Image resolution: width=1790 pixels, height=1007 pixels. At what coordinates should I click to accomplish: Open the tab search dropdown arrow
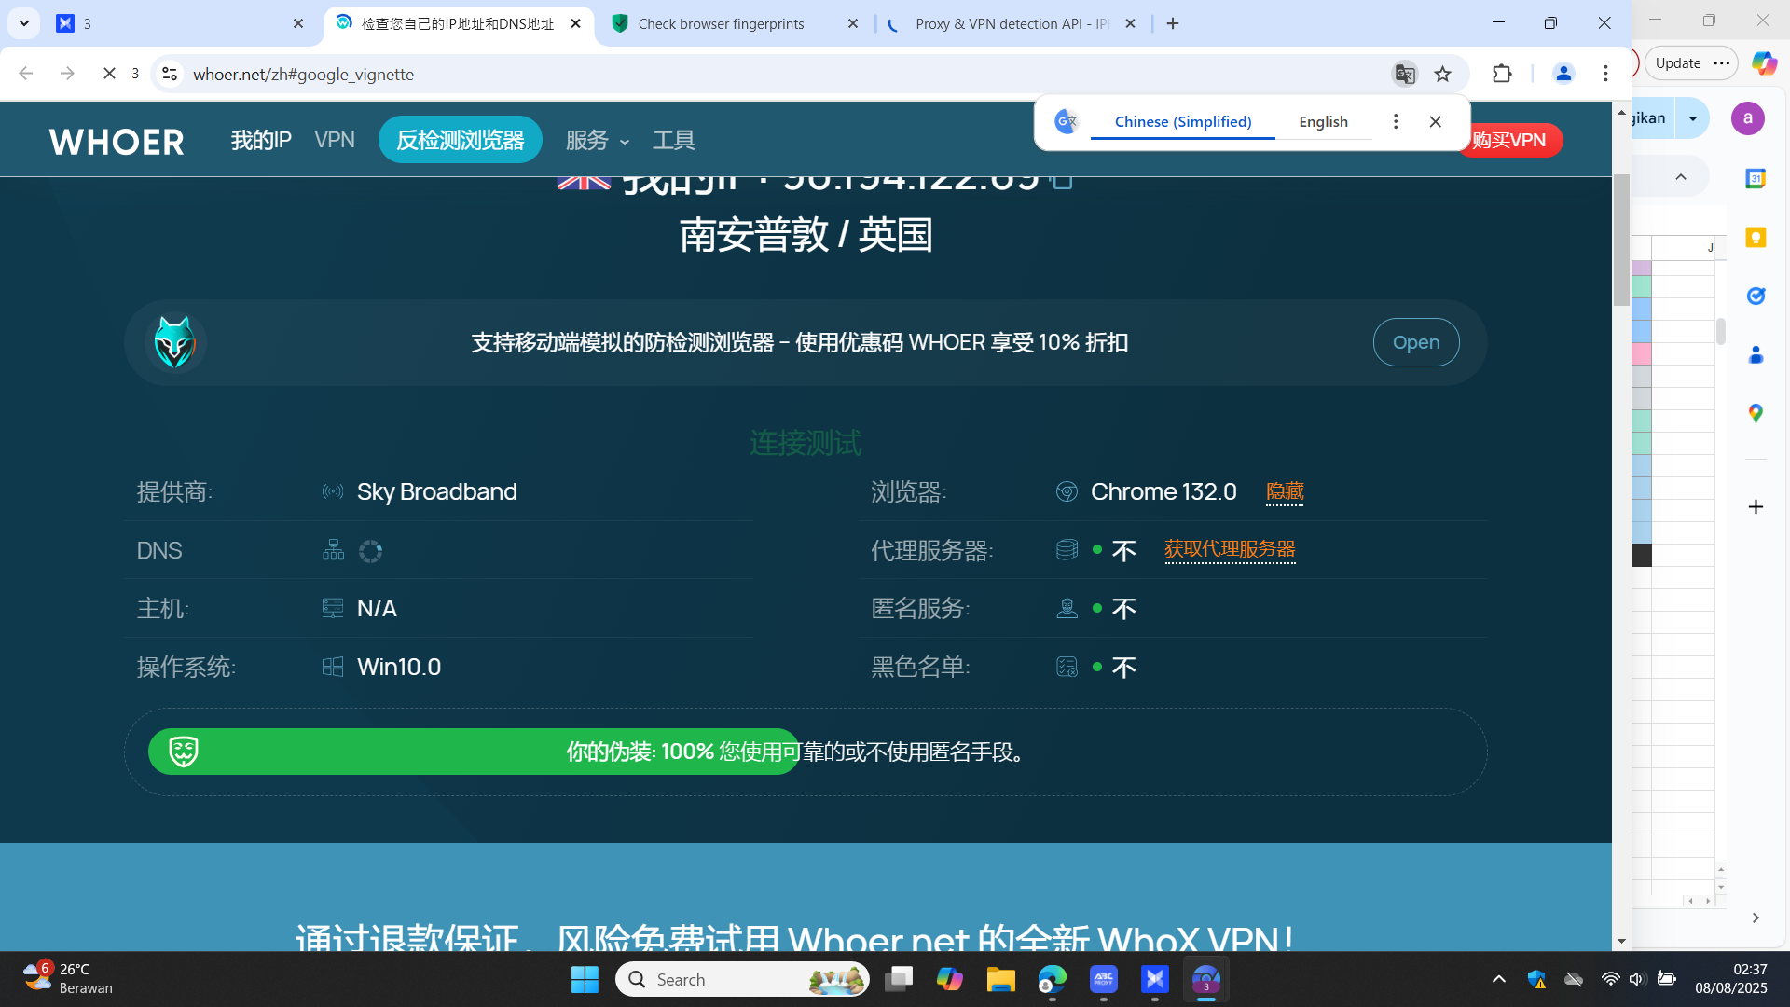click(x=24, y=23)
